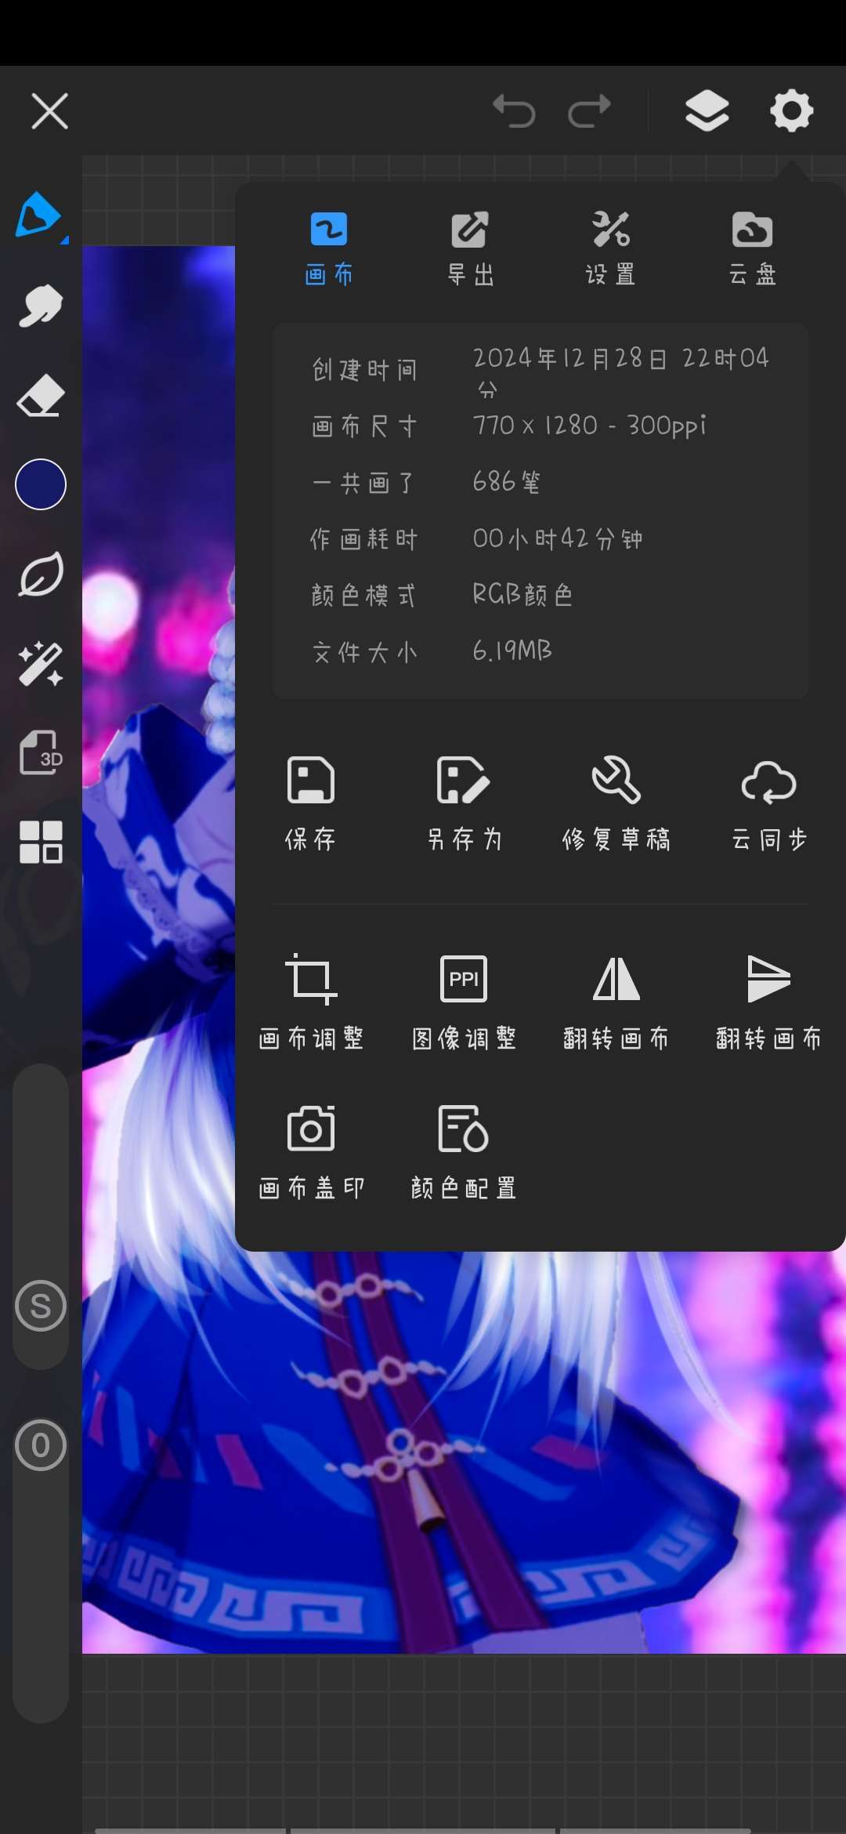Open the dark blue color swatch

[x=41, y=484]
